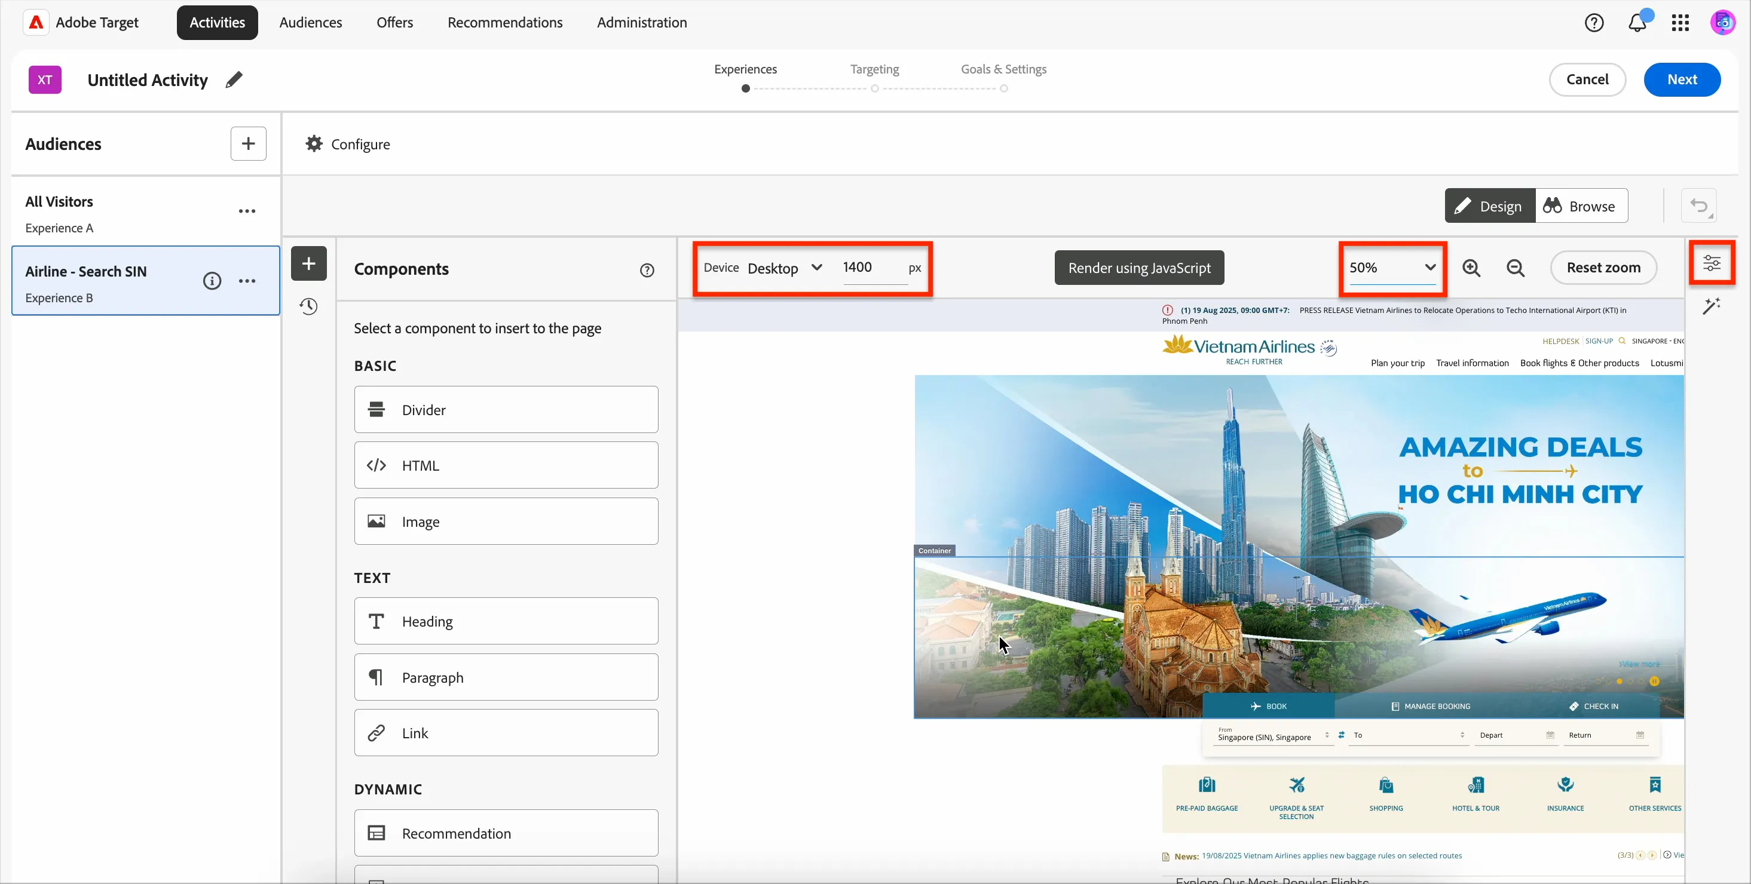Insert the Image component
This screenshot has width=1751, height=884.
click(x=506, y=521)
